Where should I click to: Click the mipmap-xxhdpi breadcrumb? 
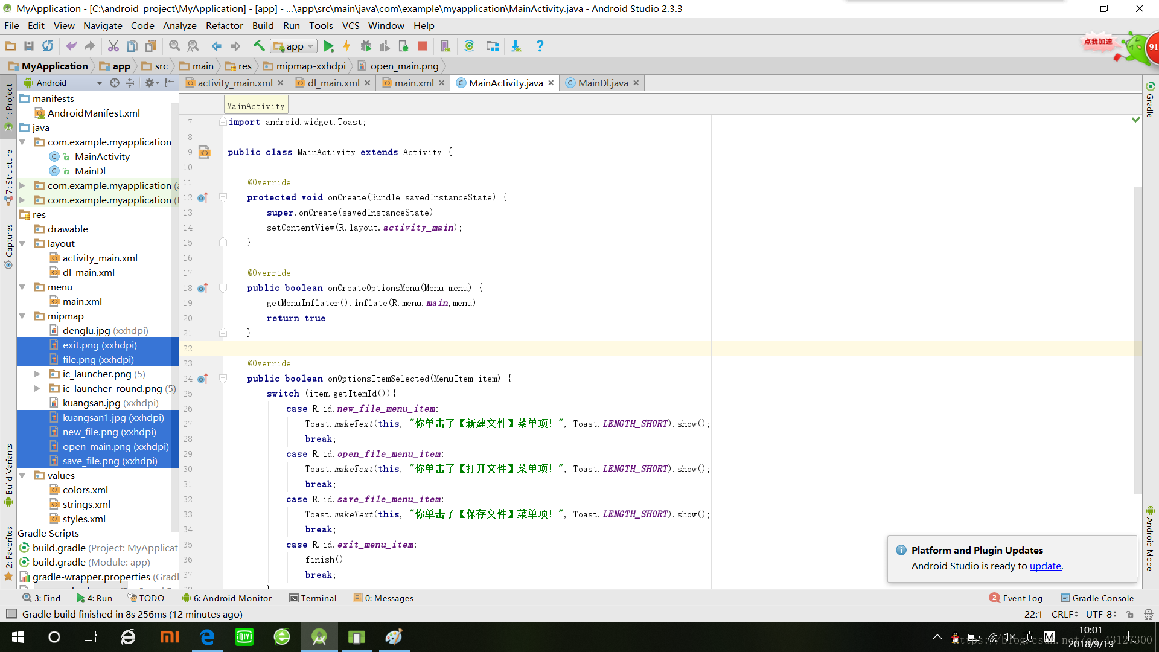pos(305,66)
